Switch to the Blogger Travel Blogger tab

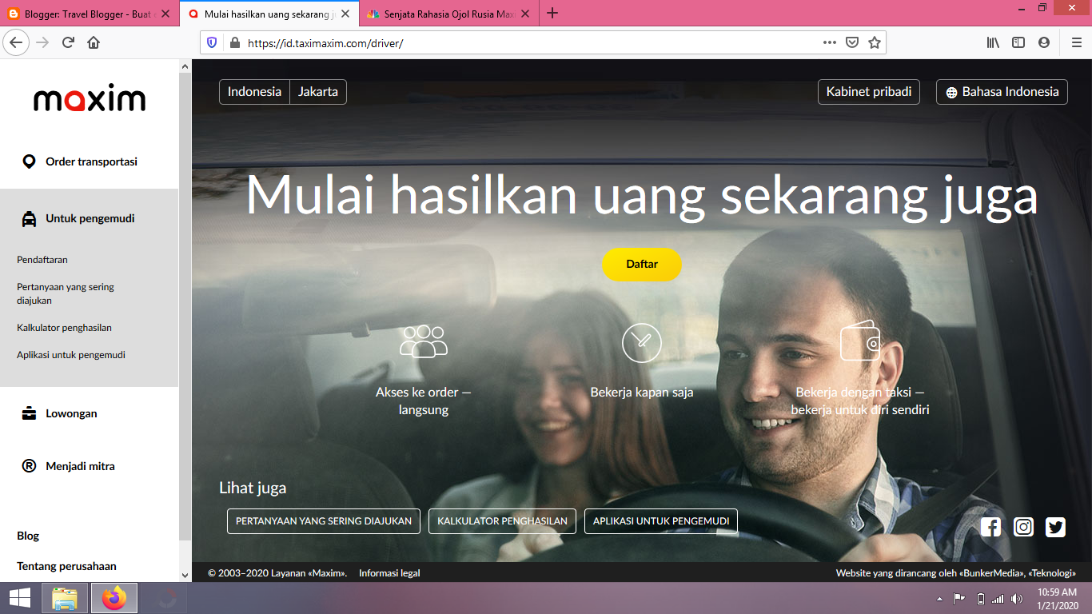[88, 14]
